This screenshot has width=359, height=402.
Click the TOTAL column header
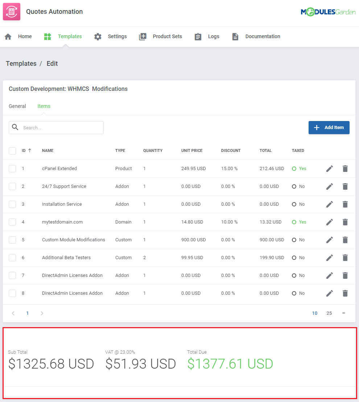tap(266, 150)
